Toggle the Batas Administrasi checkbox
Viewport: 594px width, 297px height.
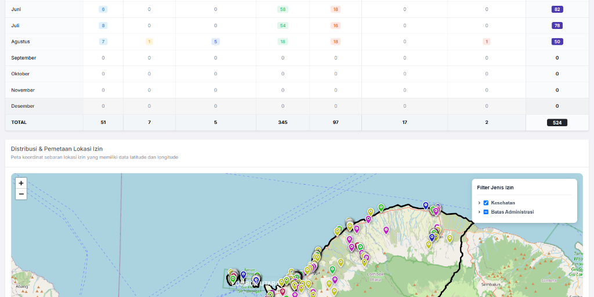(486, 212)
